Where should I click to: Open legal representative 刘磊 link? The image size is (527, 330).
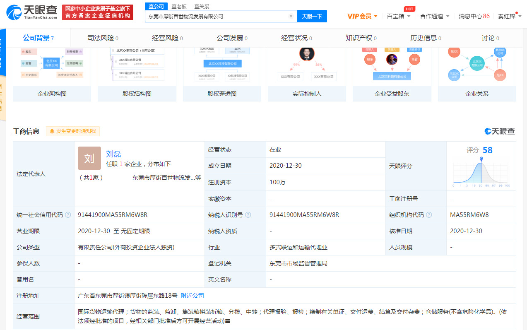click(113, 154)
